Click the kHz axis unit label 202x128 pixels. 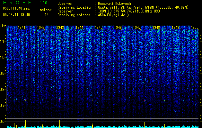pos(3,26)
